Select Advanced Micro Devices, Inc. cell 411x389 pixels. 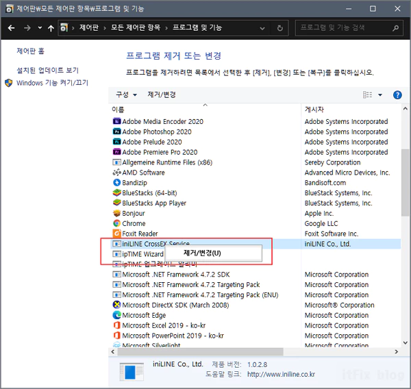click(x=347, y=173)
